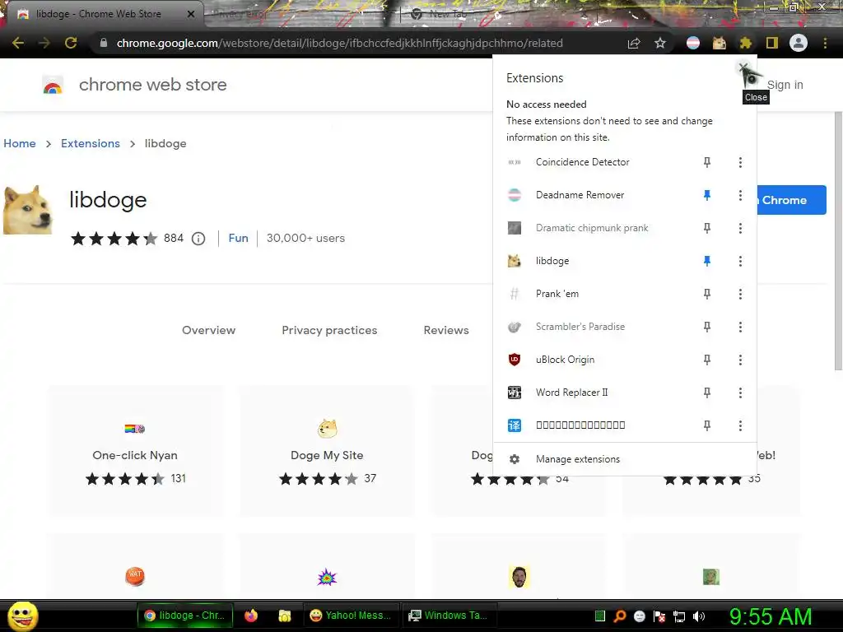The image size is (843, 632).
Task: Click the orange magnifier tray icon
Action: (x=619, y=616)
